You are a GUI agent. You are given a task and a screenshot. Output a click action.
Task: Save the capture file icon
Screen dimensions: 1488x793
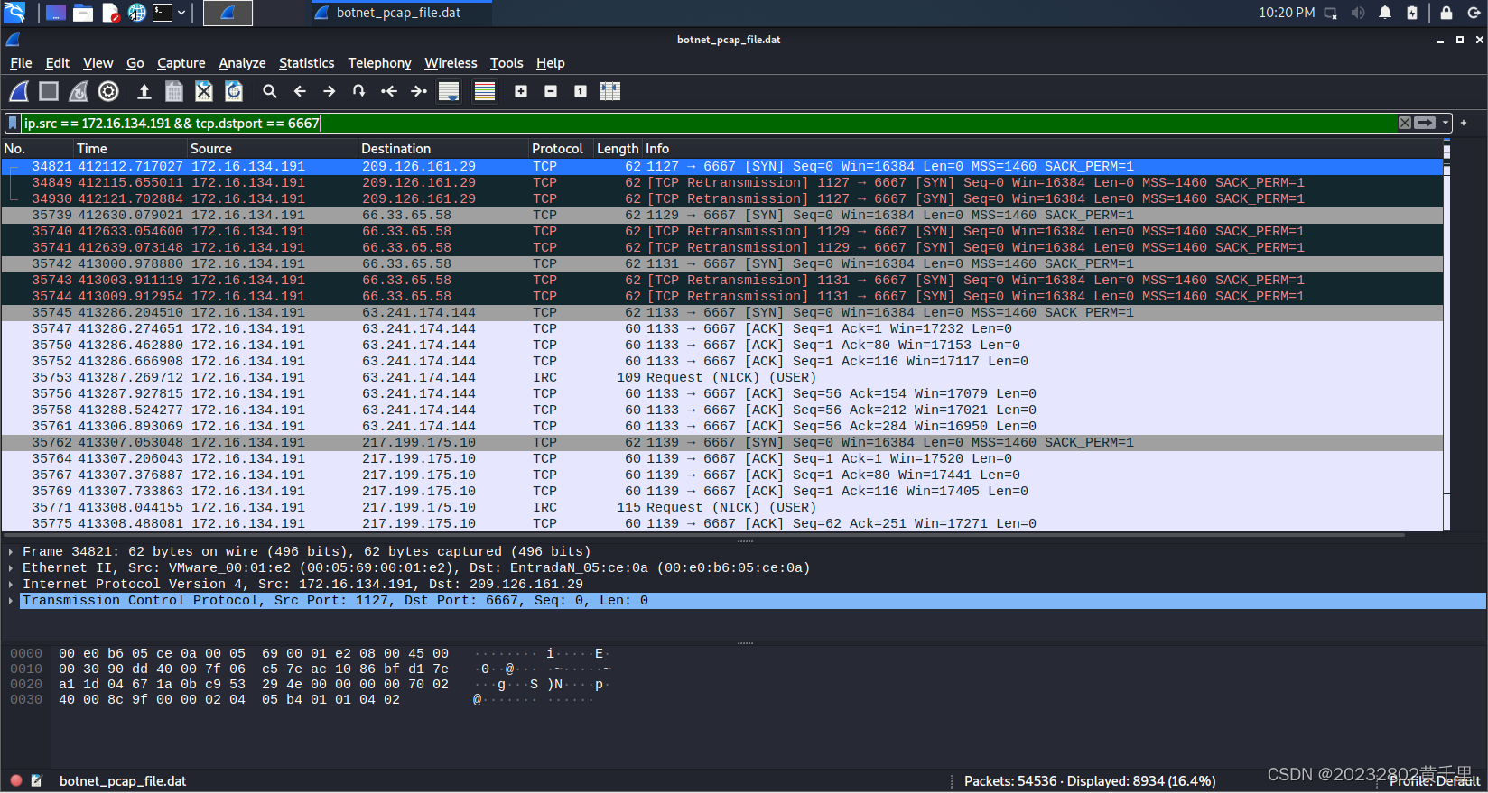pos(174,91)
